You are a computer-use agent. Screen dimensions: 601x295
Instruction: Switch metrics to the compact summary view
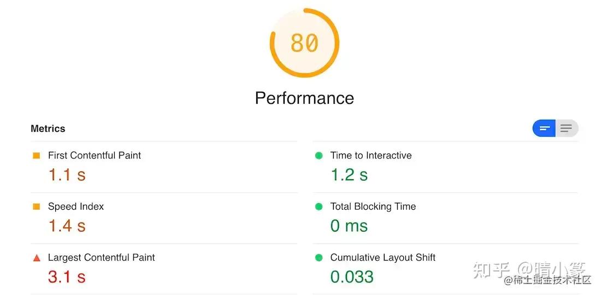(x=544, y=128)
